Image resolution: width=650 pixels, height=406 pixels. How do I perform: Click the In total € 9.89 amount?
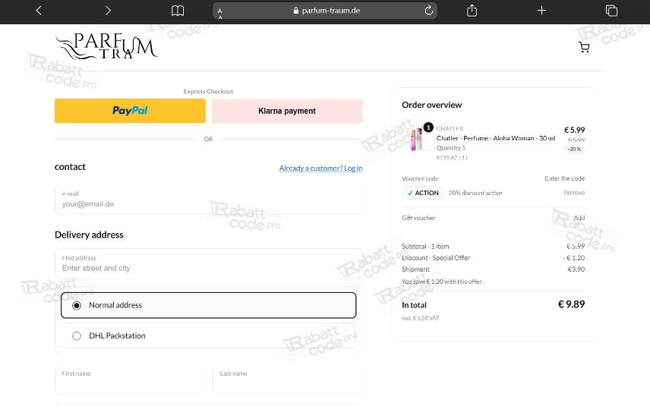[x=571, y=304]
